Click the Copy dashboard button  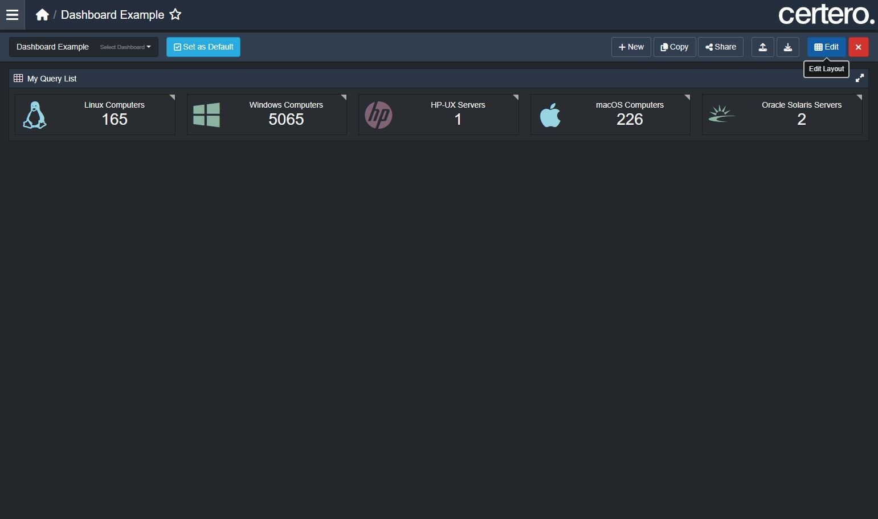[675, 47]
